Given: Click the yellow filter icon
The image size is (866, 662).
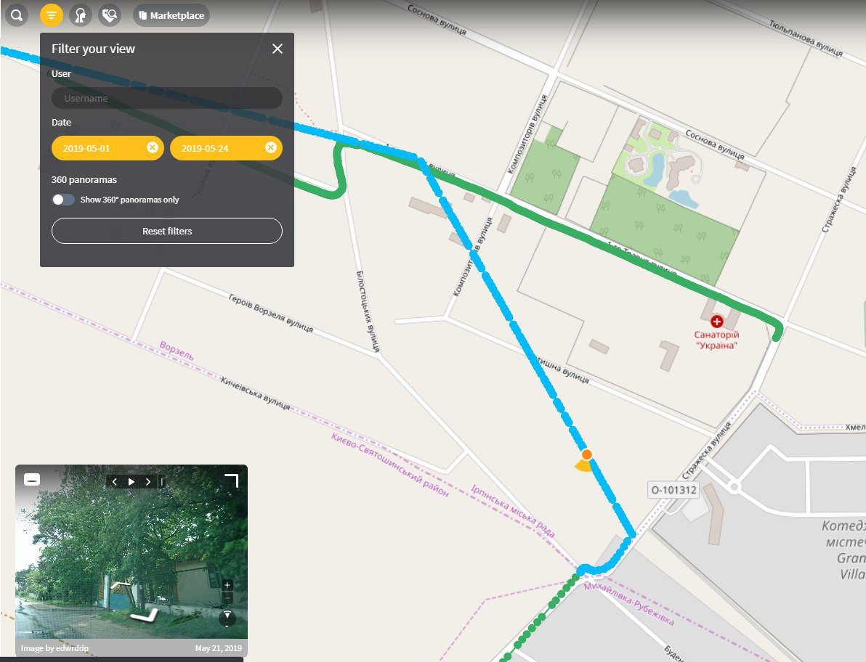Looking at the screenshot, I should coord(52,15).
